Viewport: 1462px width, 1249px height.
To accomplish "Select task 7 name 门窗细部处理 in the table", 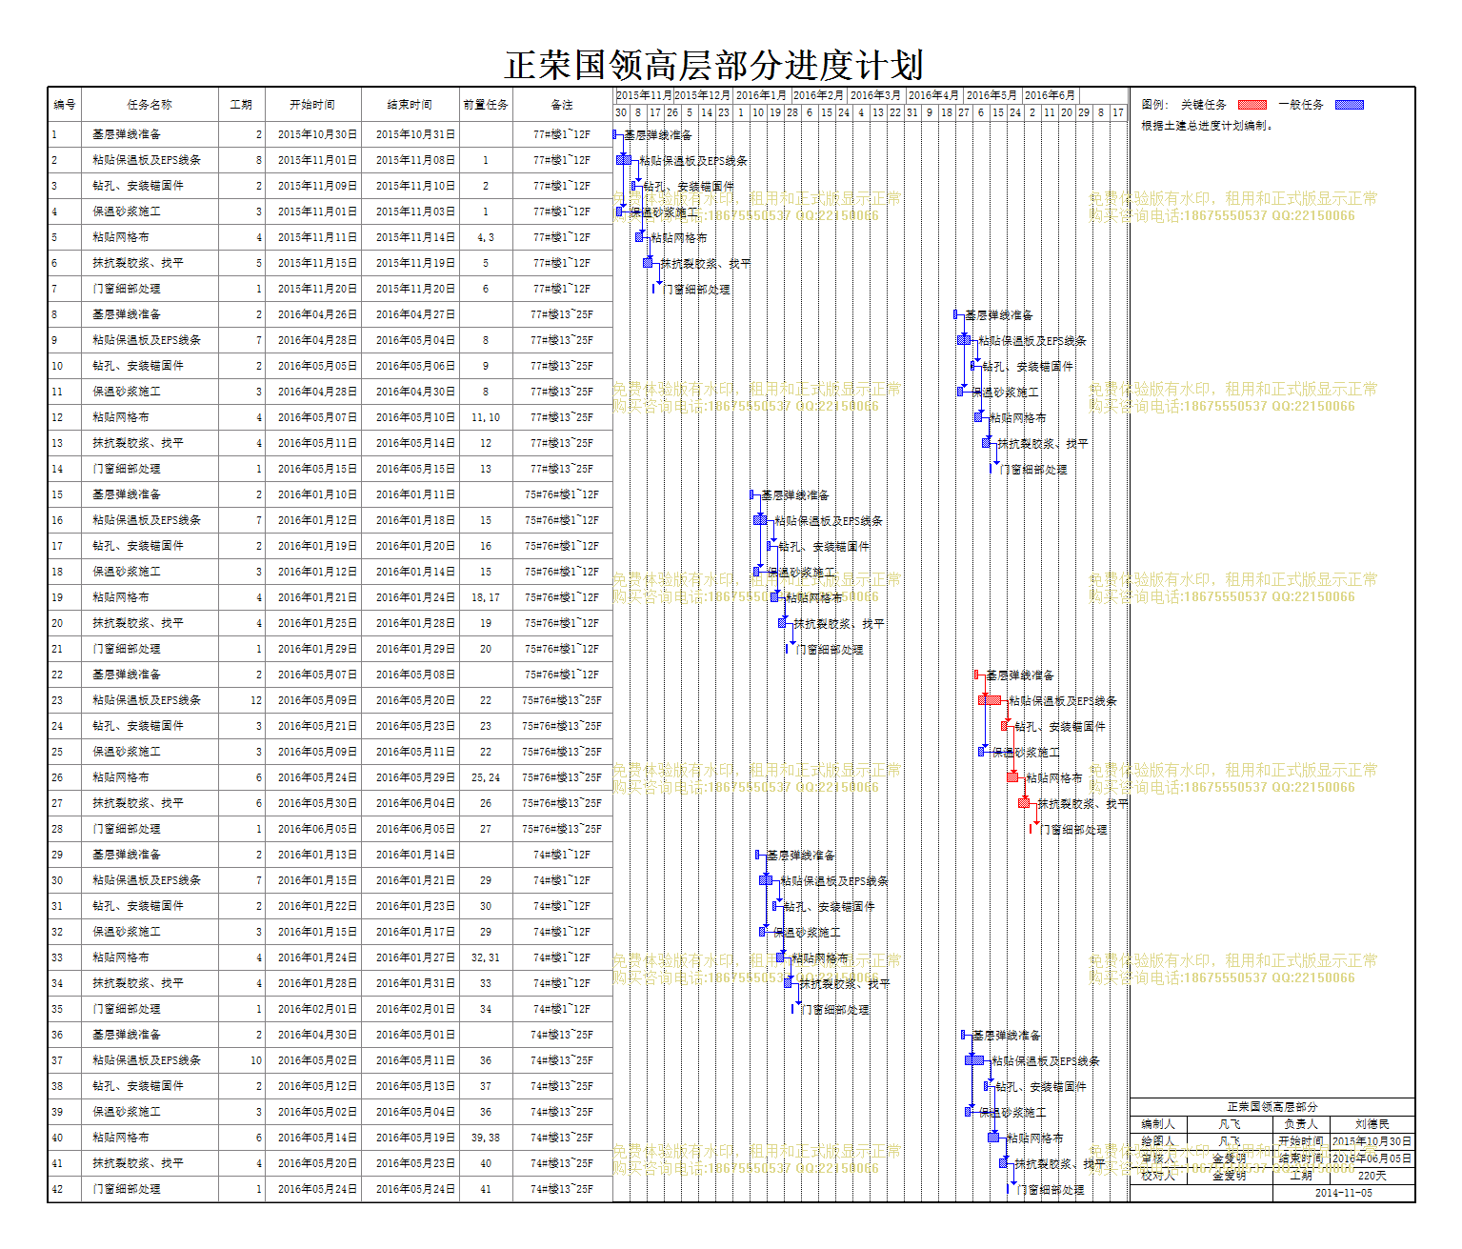I will (127, 289).
